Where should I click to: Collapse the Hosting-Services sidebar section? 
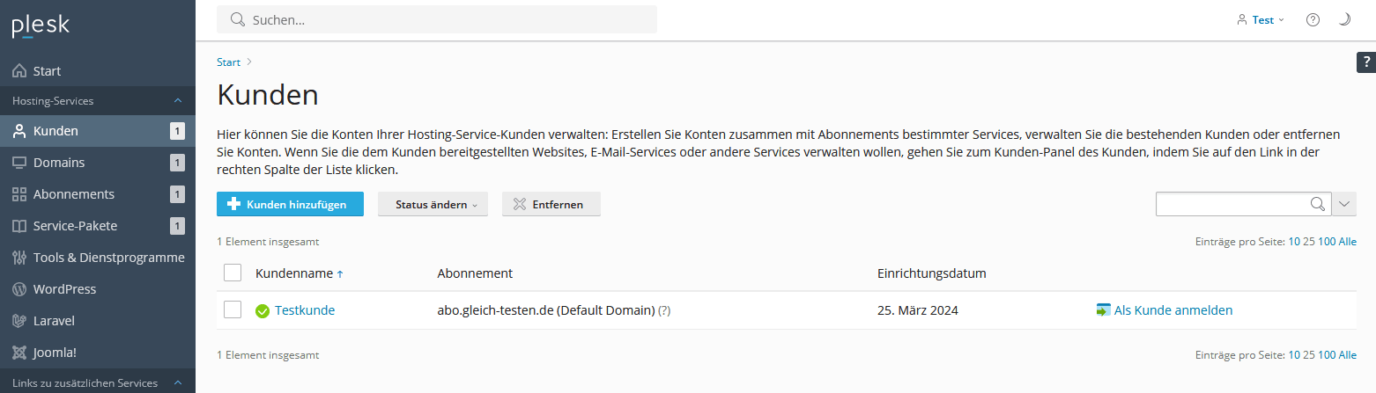[x=177, y=101]
